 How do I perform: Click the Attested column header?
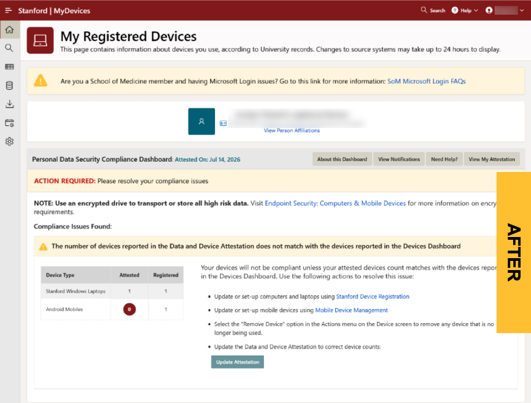click(x=129, y=275)
